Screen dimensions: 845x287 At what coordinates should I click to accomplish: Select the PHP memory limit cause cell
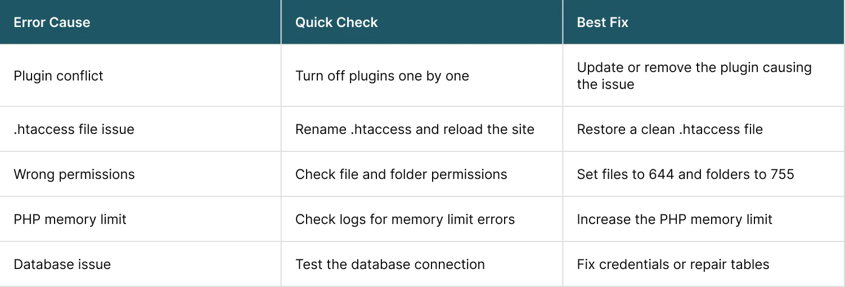click(70, 219)
